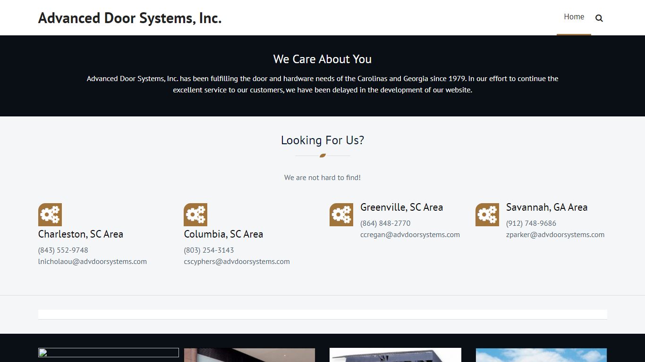
Task: Click the Home menu item
Action: (574, 17)
